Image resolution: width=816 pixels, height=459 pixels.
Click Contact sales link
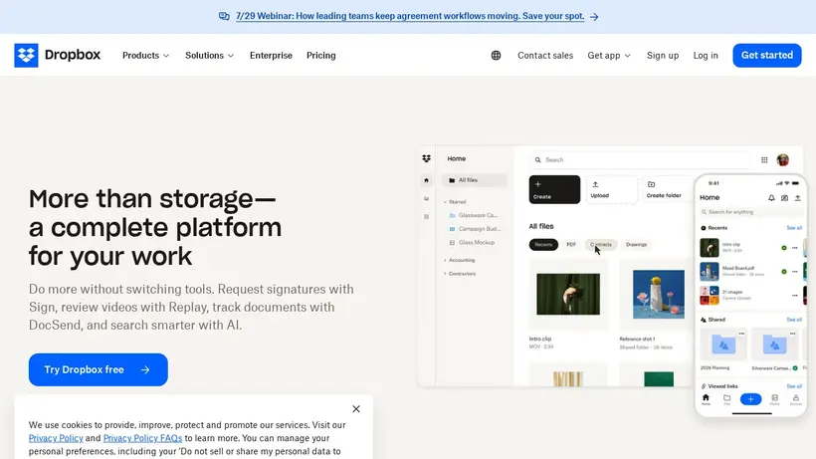point(545,55)
